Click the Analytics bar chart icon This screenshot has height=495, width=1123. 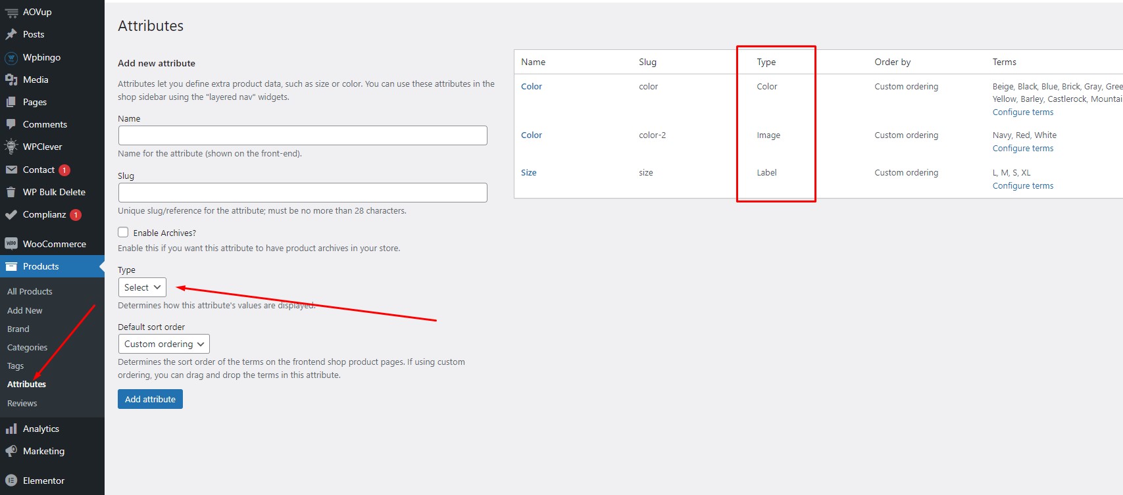11,429
